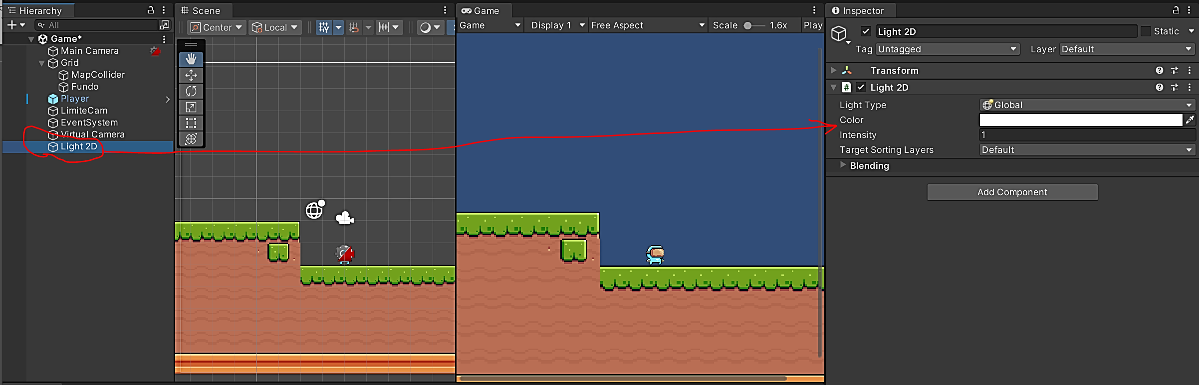This screenshot has height=385, width=1199.
Task: Open the Light Type dropdown
Action: [x=1087, y=105]
